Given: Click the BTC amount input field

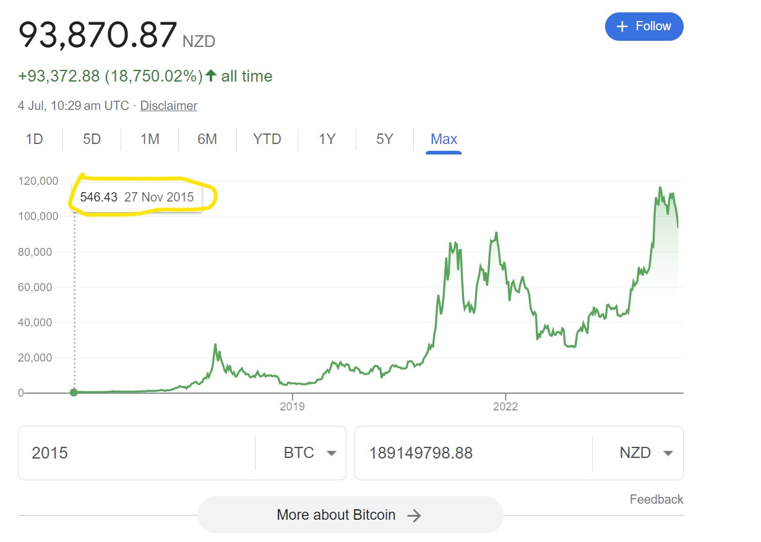Looking at the screenshot, I should (x=136, y=453).
